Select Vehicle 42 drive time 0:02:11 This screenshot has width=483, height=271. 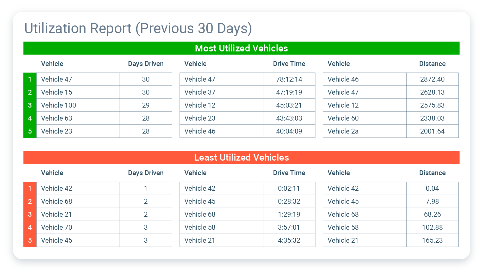point(289,188)
